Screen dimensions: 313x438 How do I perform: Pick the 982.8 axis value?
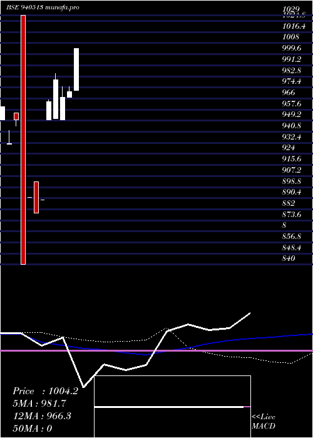coord(292,70)
